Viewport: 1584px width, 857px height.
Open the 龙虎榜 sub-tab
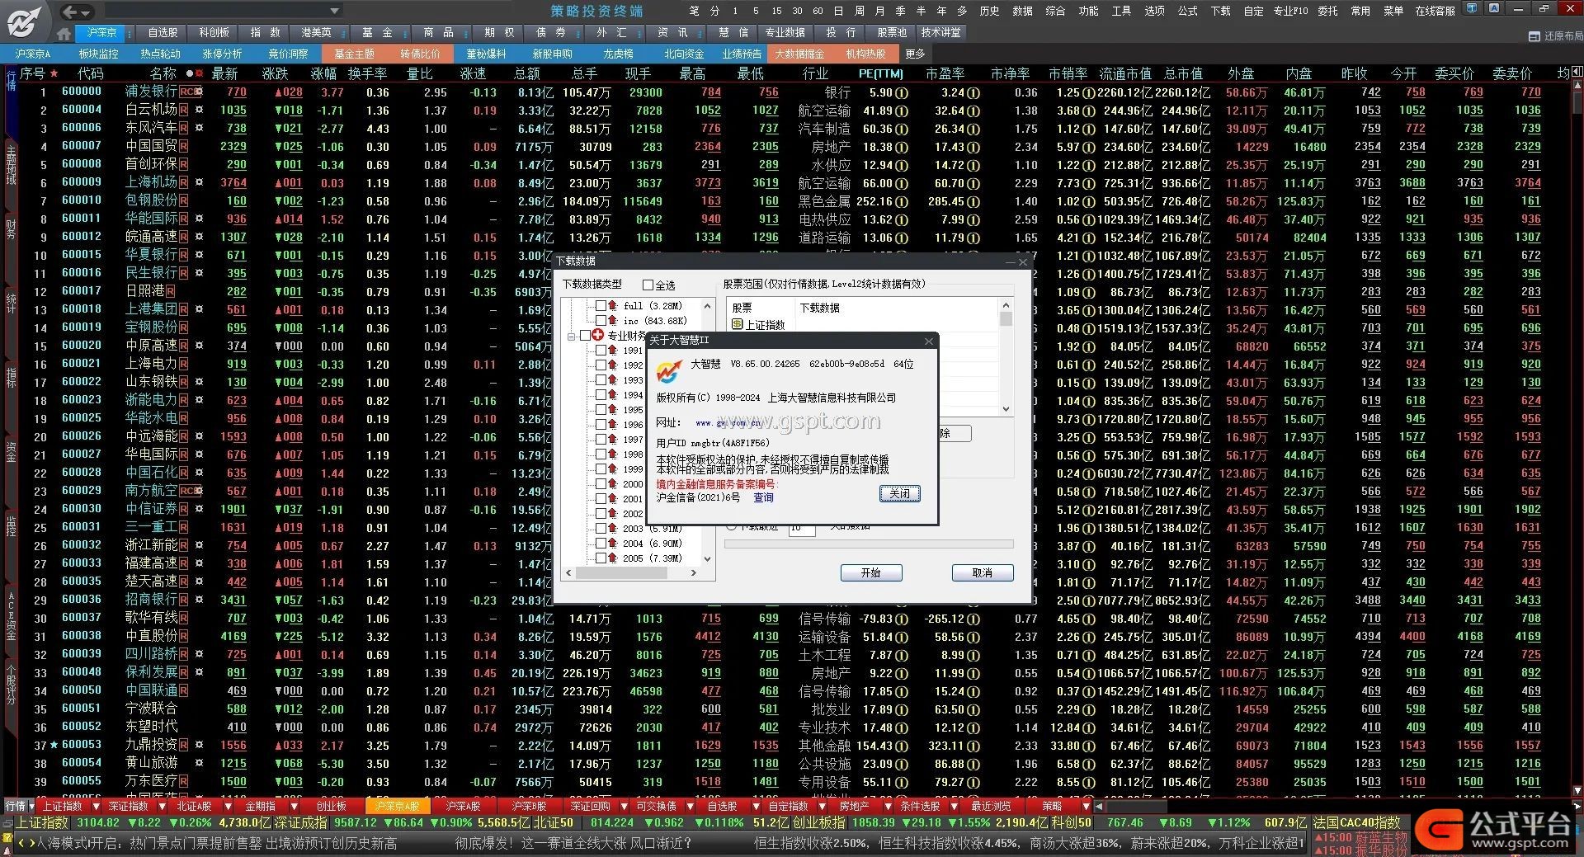(618, 54)
